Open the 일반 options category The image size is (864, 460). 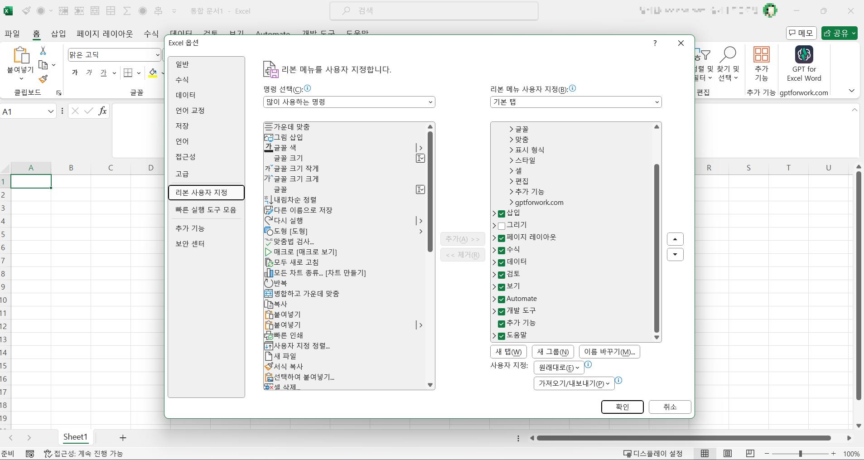point(206,64)
